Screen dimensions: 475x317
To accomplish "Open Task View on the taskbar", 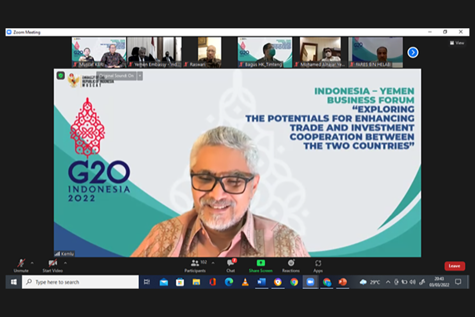I will pyautogui.click(x=147, y=282).
